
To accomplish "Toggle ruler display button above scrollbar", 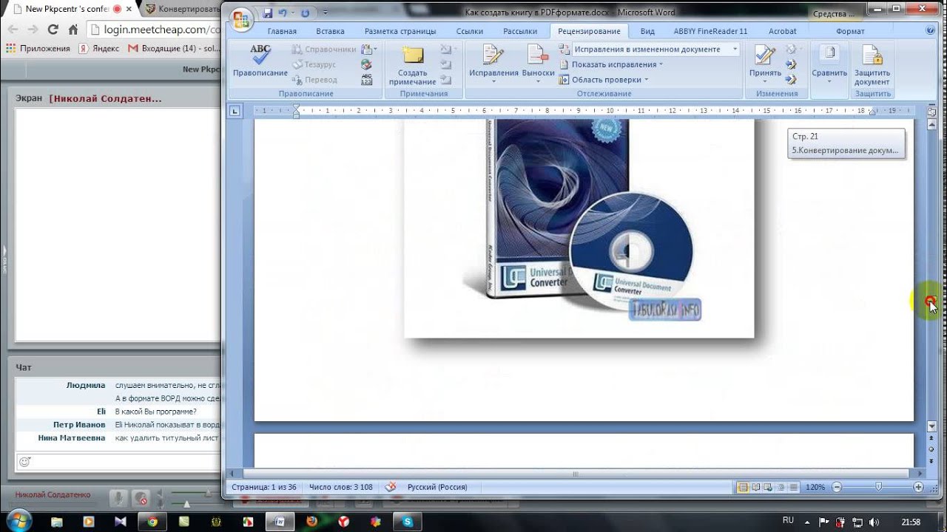I will [931, 112].
